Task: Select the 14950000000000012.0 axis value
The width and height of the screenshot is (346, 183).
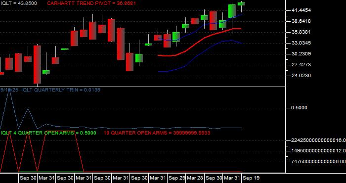Action: coord(318,151)
